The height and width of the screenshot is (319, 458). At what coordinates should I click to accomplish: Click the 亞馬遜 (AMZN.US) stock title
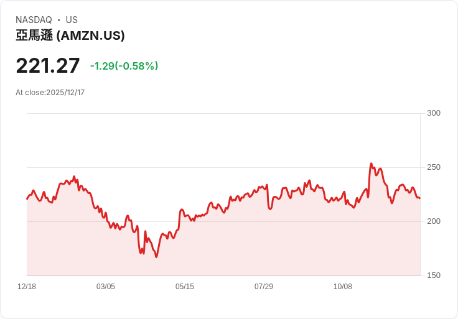click(x=70, y=35)
